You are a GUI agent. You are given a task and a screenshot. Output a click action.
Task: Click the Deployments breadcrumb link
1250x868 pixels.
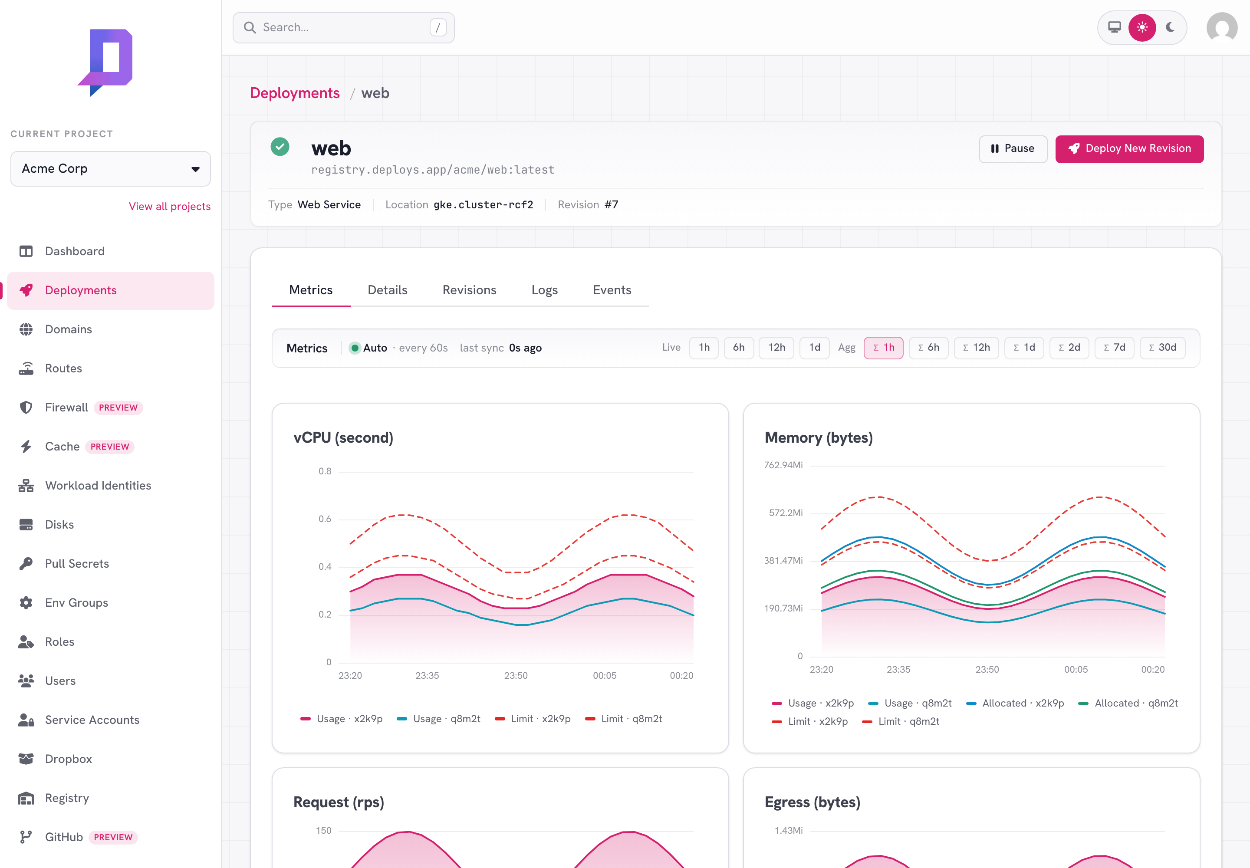pyautogui.click(x=295, y=94)
